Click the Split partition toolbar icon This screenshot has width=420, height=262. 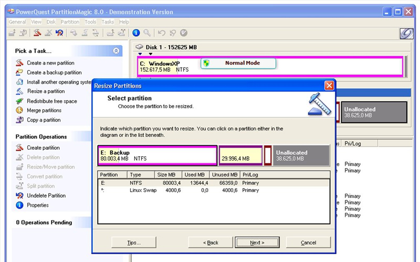(122, 33)
